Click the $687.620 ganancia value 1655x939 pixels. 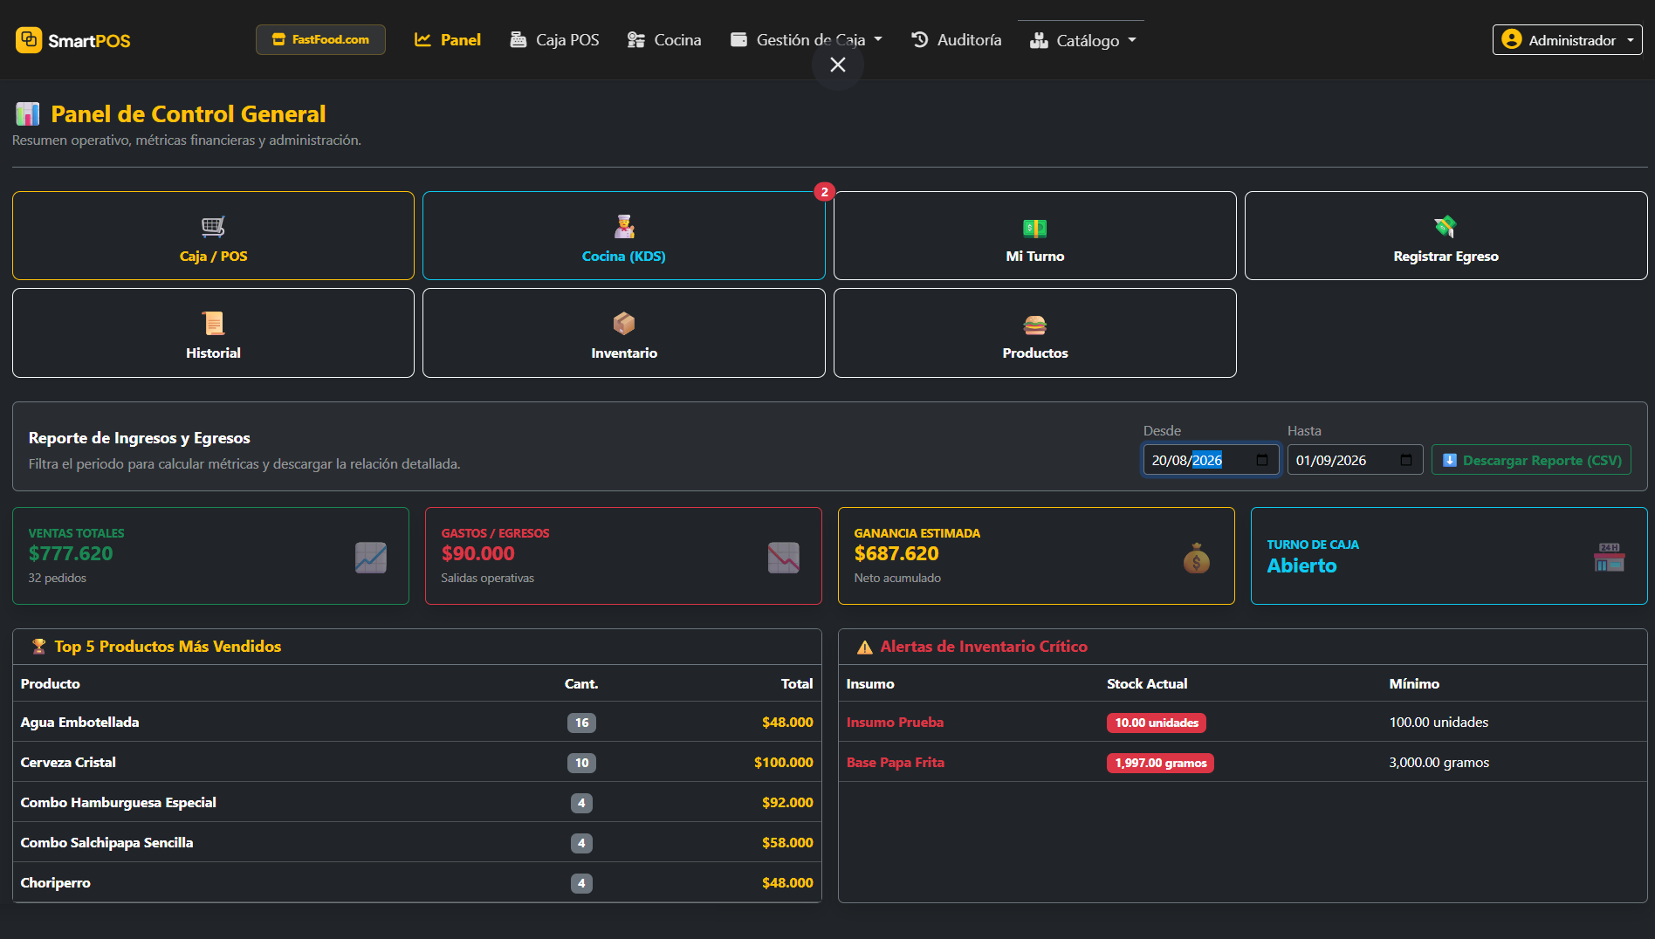(896, 553)
